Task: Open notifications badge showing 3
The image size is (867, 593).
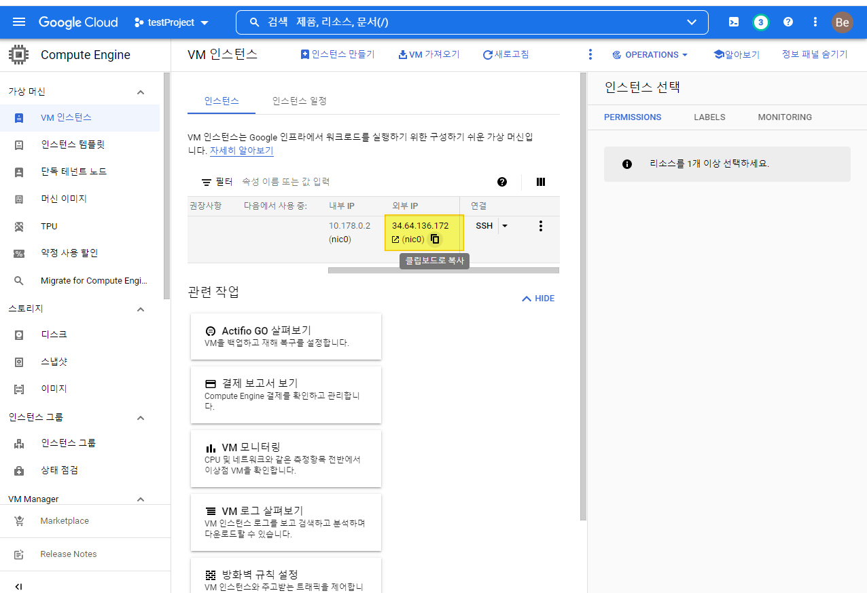Action: 760,22
